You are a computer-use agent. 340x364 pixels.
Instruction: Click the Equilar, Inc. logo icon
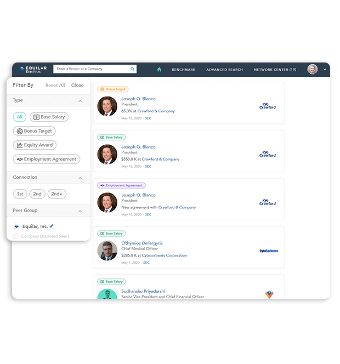[16, 226]
